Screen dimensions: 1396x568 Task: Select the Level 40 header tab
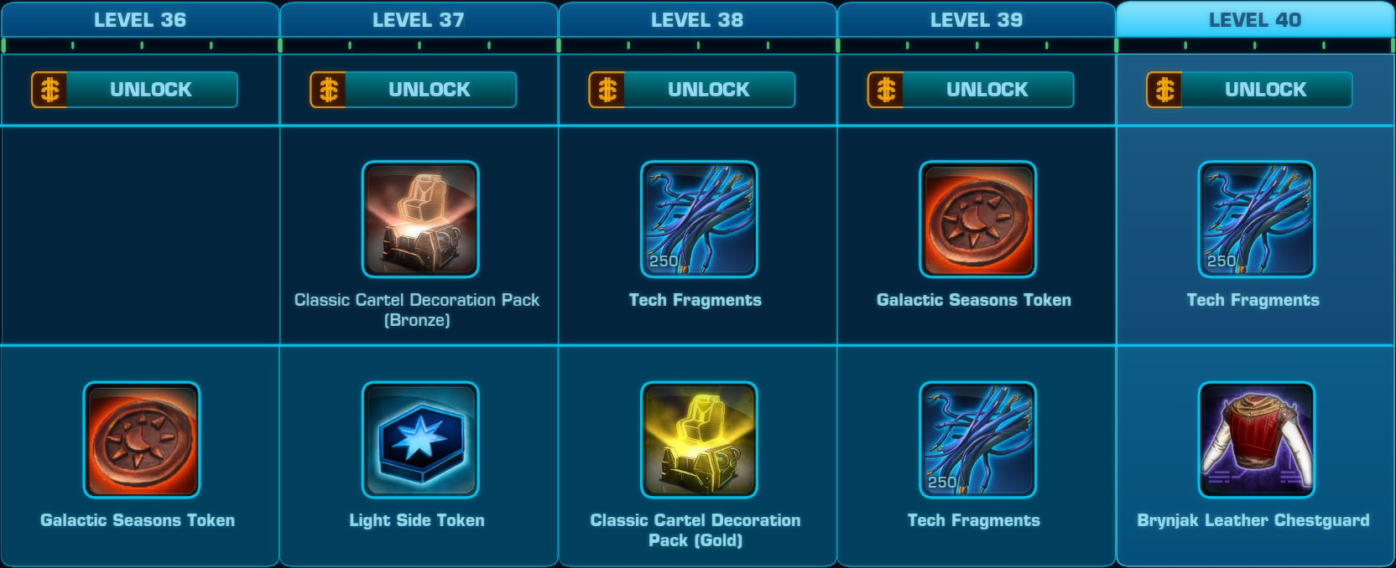[1255, 19]
